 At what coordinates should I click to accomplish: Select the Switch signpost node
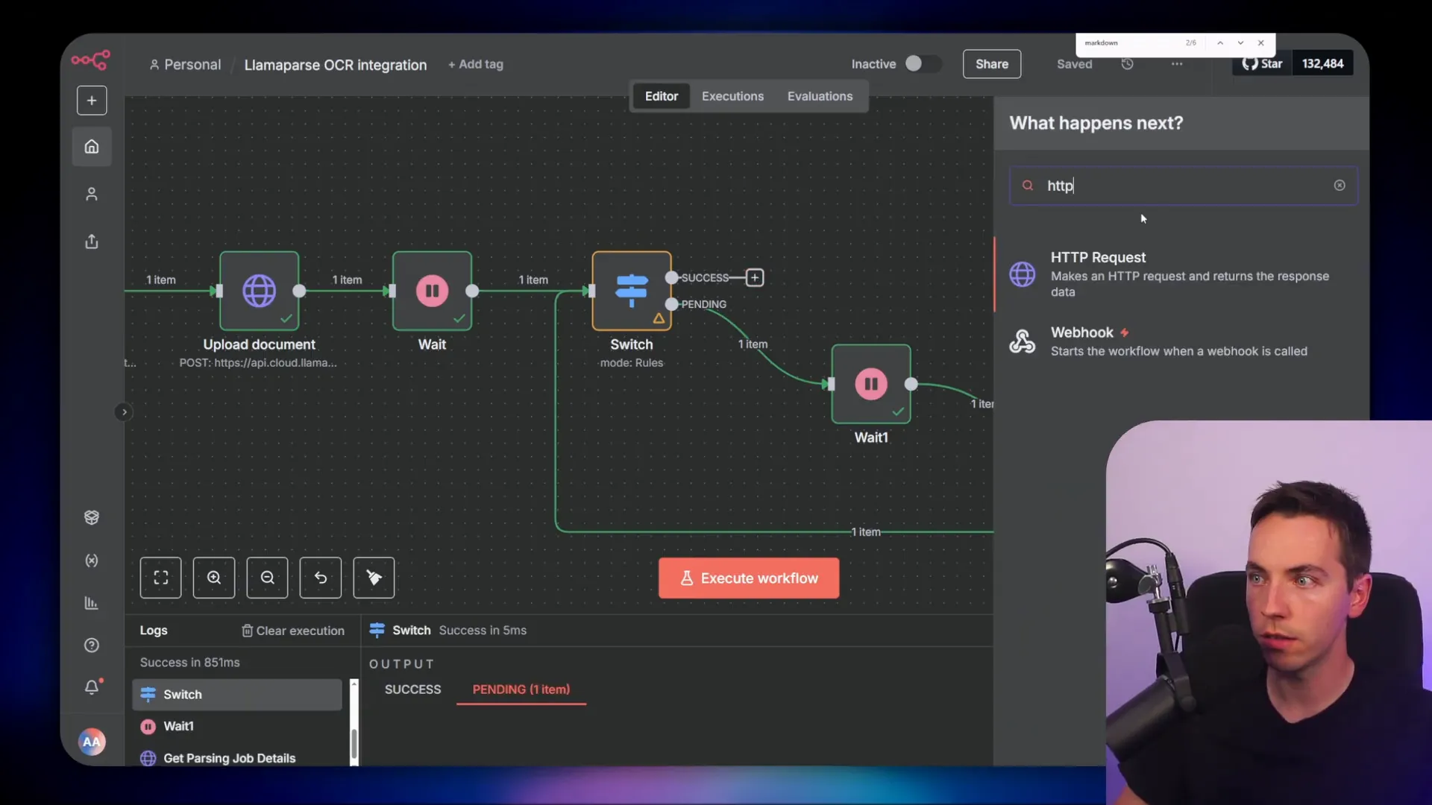[632, 291]
